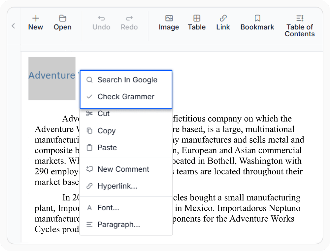Image resolution: width=330 pixels, height=251 pixels.
Task: Click 'bought a small manufacturing' text
Action: [x=245, y=198]
